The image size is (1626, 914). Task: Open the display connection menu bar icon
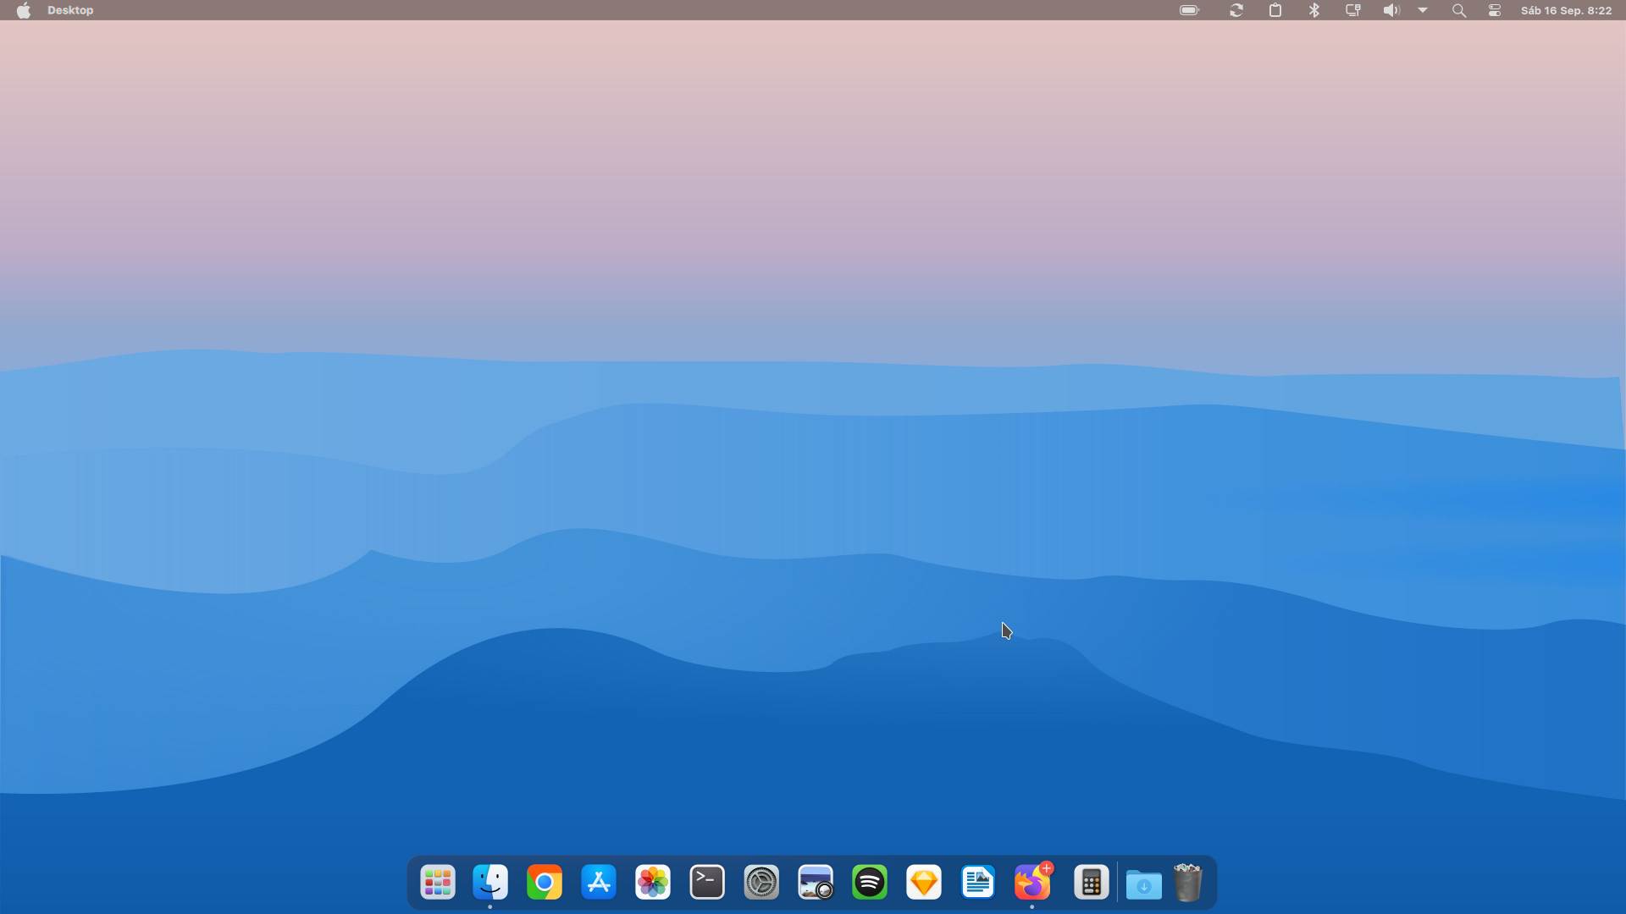tap(1353, 10)
